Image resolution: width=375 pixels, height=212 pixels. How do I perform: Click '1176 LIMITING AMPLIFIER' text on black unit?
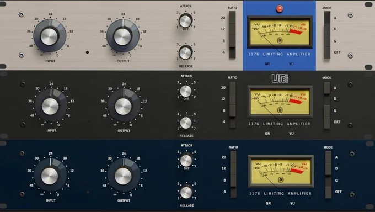coord(280,124)
